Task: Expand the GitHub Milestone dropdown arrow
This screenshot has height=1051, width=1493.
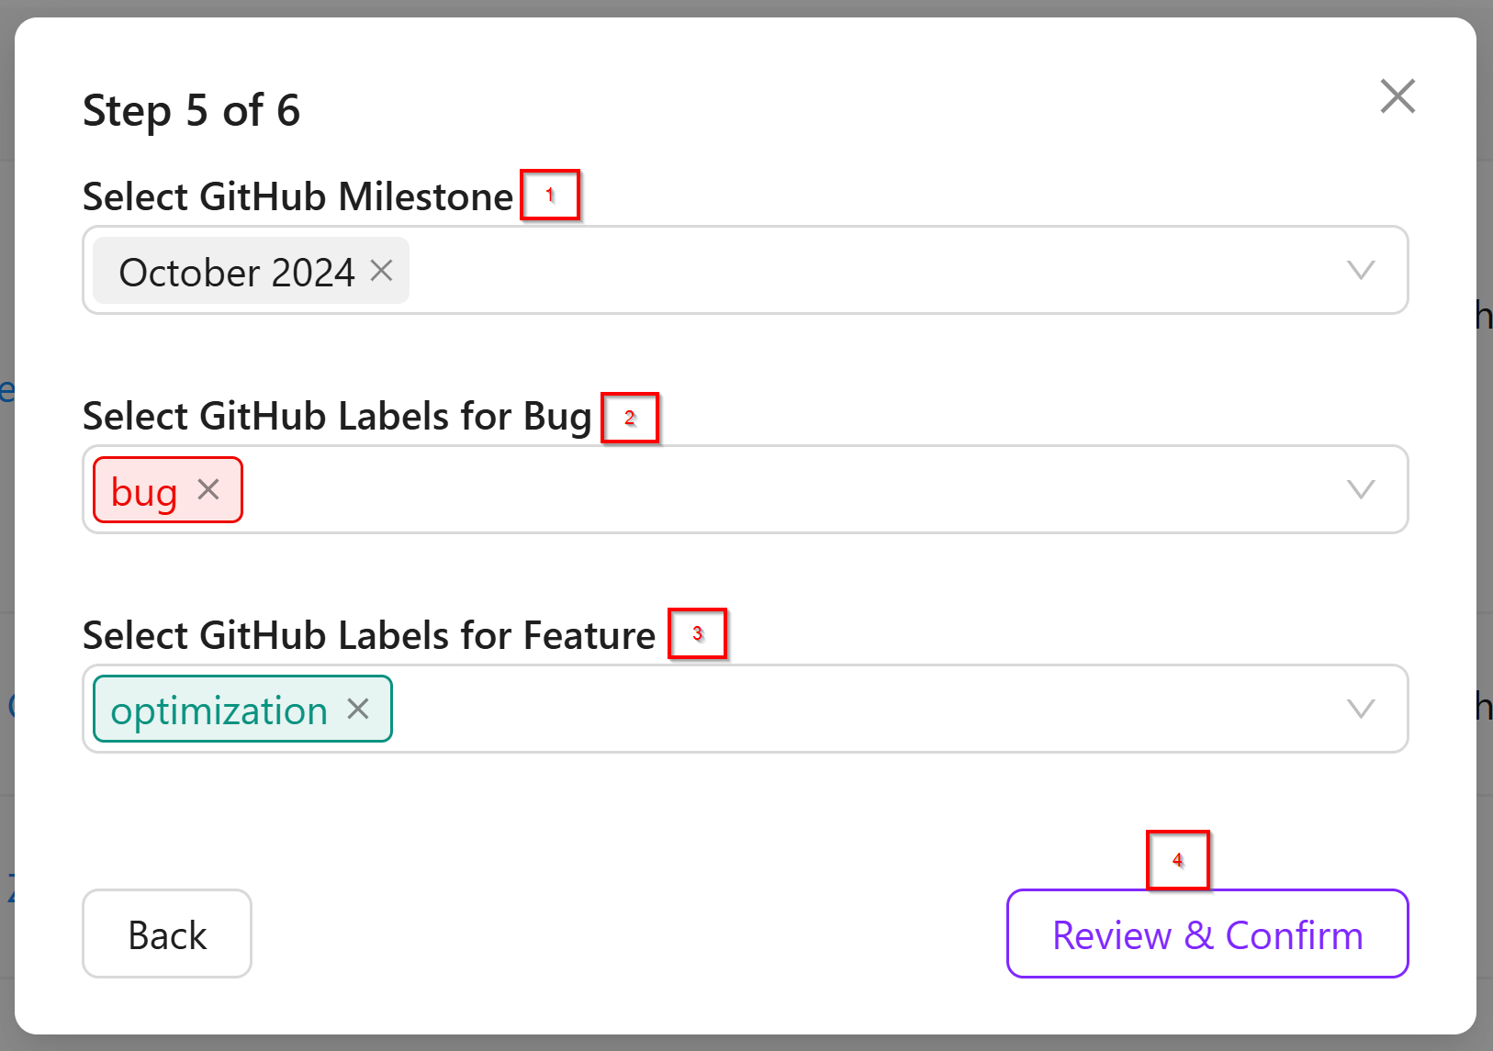Action: (x=1360, y=270)
